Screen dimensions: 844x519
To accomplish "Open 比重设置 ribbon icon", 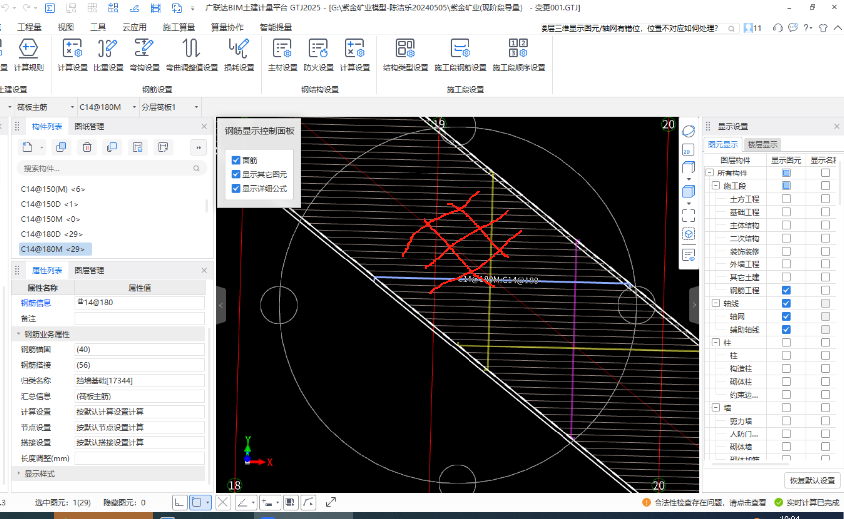I will (108, 55).
